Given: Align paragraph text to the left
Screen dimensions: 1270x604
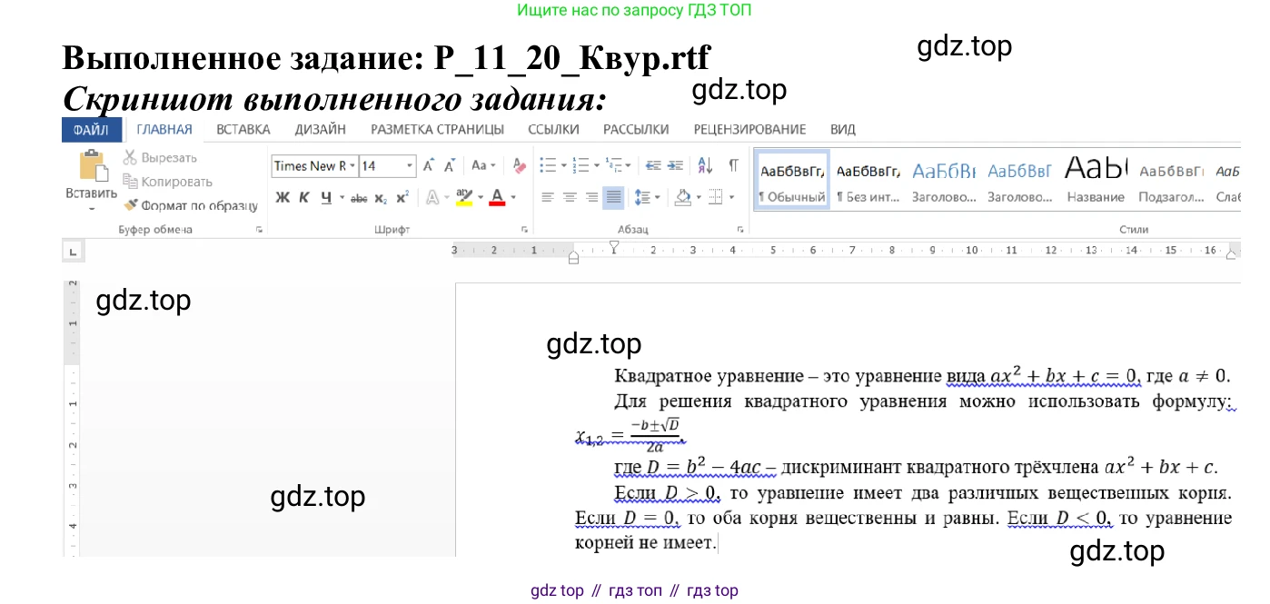Looking at the screenshot, I should pos(548,197).
